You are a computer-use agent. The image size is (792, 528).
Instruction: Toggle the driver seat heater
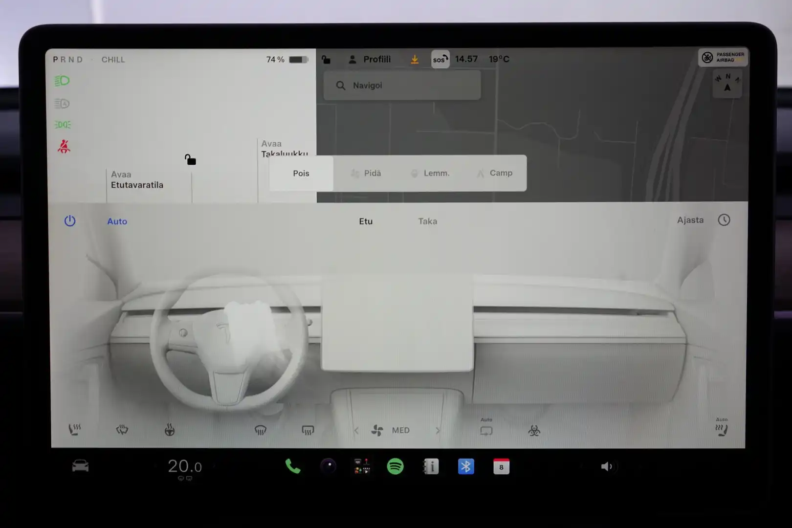(75, 430)
